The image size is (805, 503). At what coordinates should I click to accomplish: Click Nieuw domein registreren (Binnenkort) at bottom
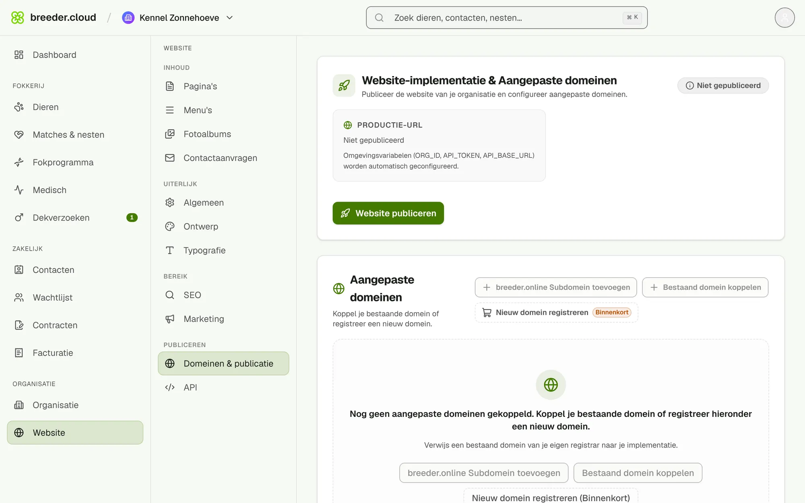(x=551, y=497)
